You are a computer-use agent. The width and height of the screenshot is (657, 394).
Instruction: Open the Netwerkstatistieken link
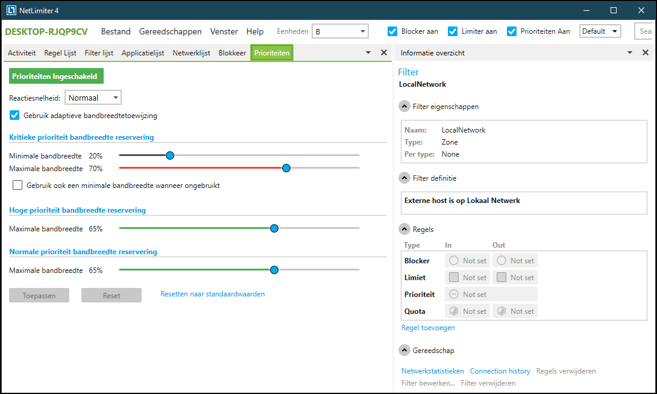coord(432,371)
